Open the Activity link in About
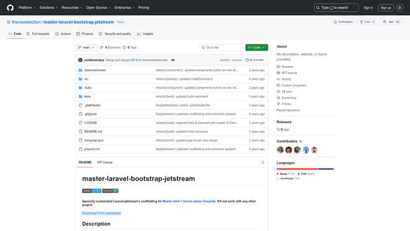 pos(284,79)
